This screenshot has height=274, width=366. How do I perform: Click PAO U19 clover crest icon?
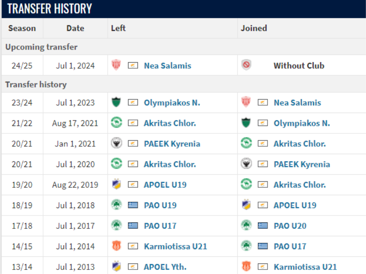pos(116,205)
